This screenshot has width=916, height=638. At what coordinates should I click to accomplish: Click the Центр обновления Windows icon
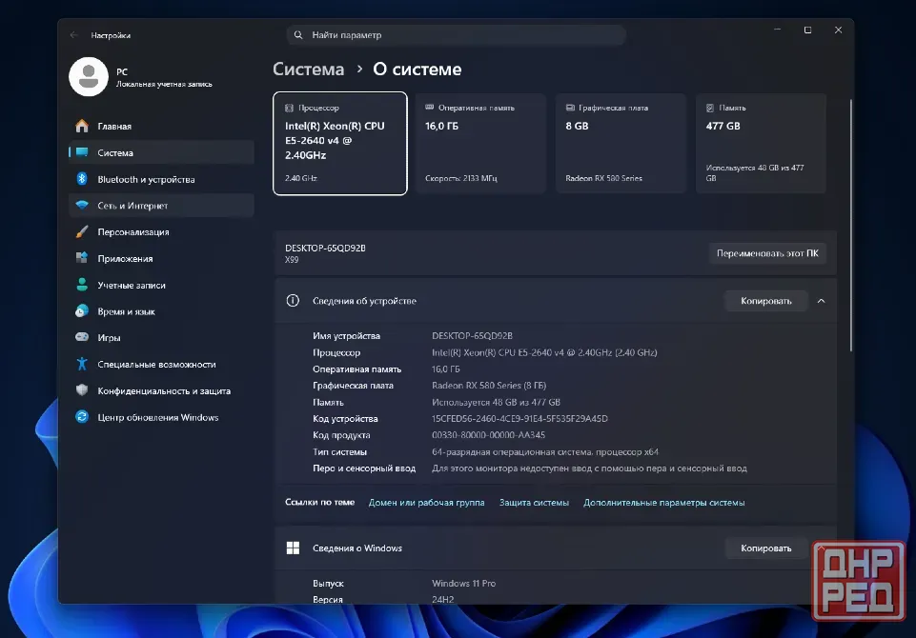(82, 417)
